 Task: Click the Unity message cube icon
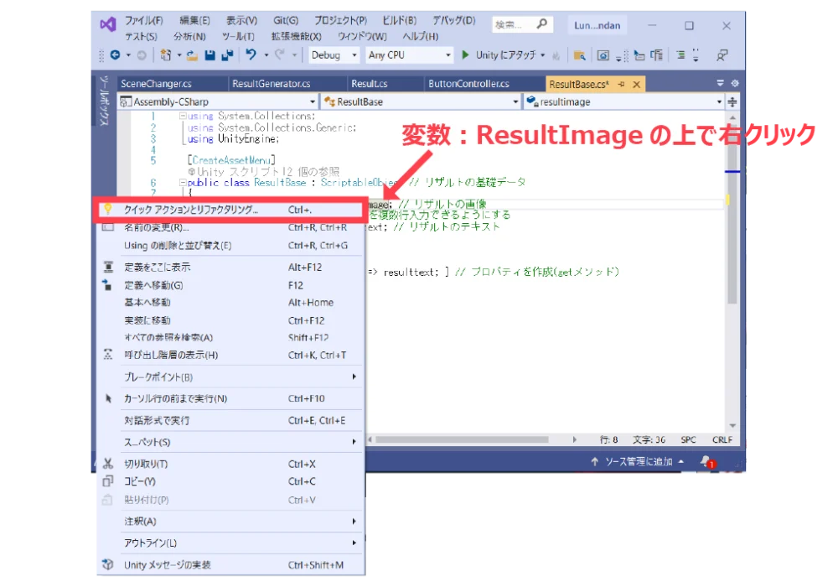[108, 564]
